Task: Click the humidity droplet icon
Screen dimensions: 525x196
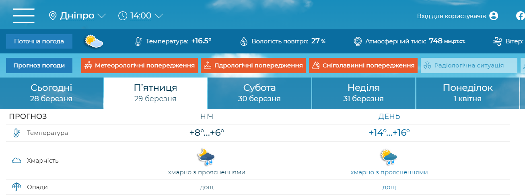Action: click(x=244, y=41)
